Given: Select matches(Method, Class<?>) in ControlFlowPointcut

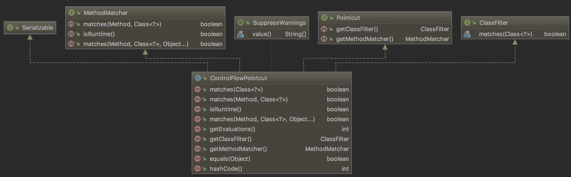Looking at the screenshot, I should click(x=249, y=99).
